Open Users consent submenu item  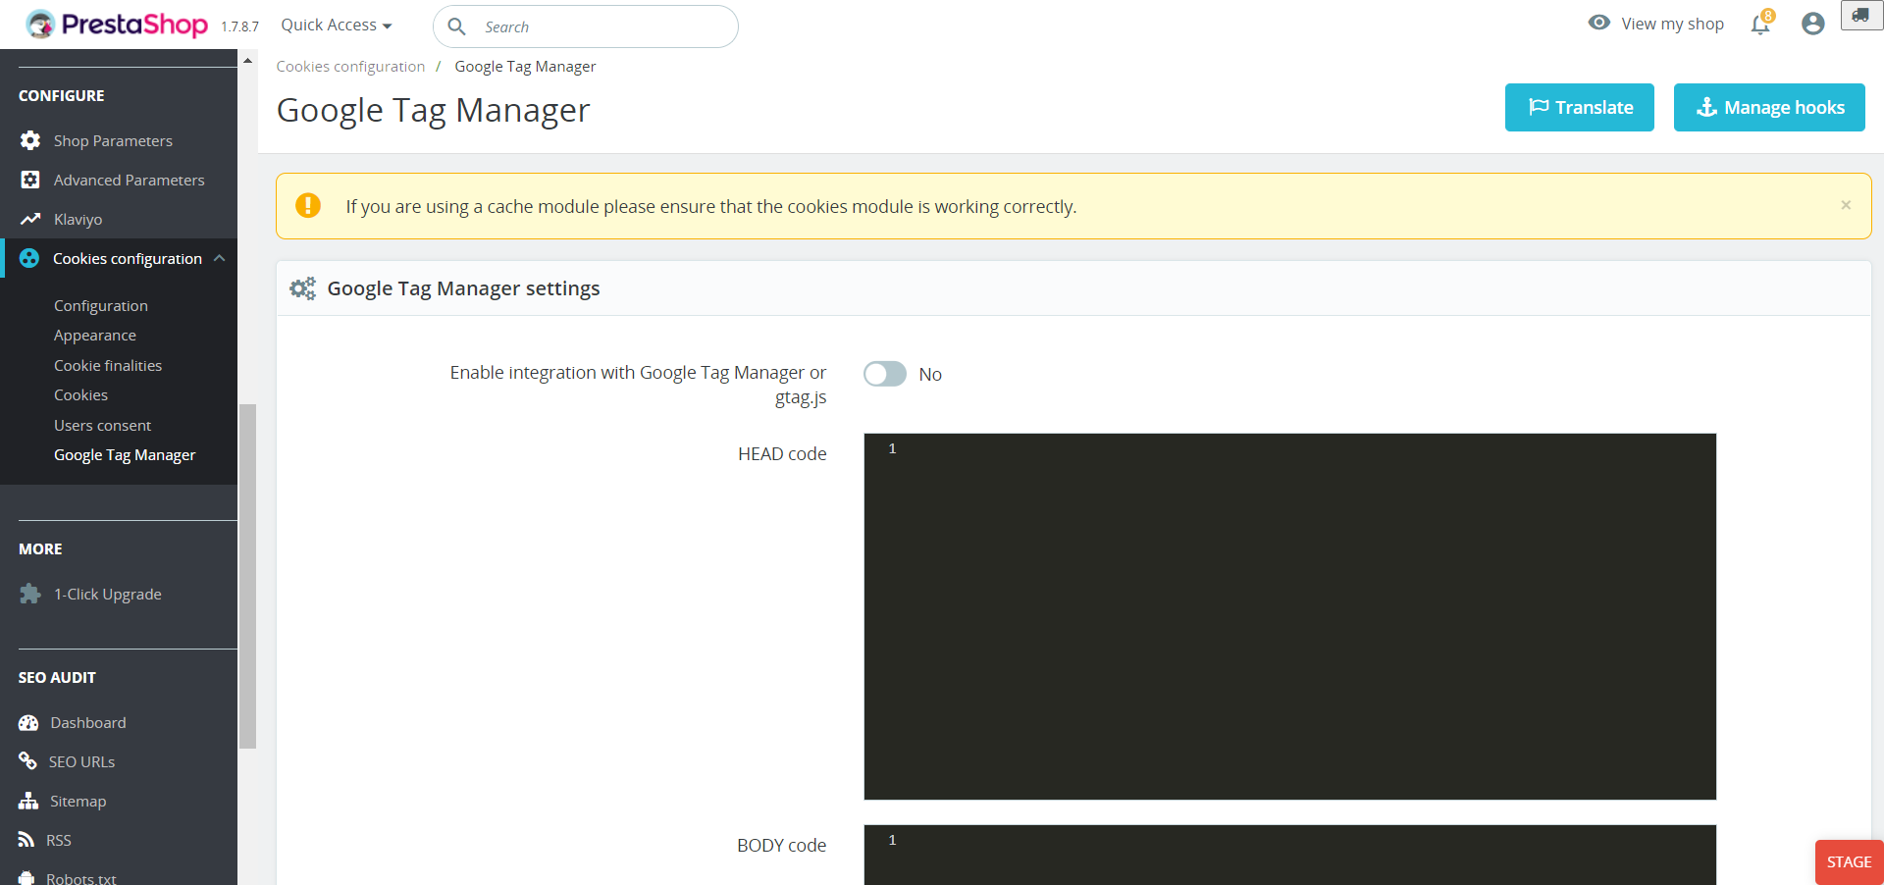(x=102, y=425)
